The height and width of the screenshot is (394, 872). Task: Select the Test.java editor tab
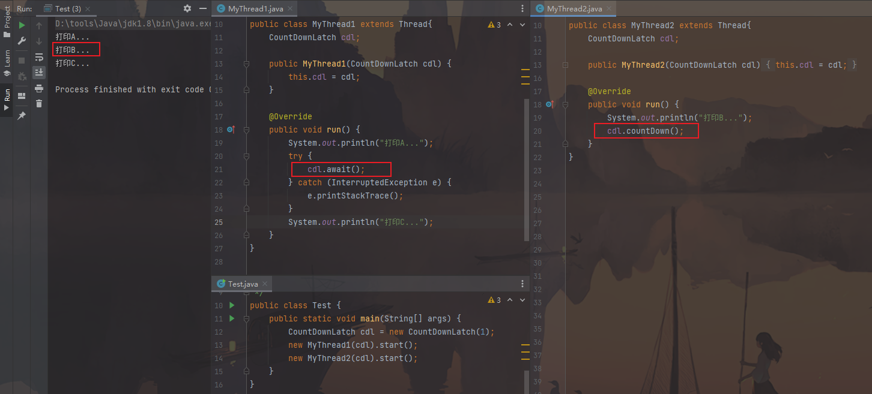click(x=243, y=284)
